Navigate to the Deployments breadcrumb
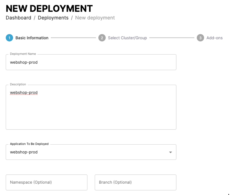 pos(53,18)
